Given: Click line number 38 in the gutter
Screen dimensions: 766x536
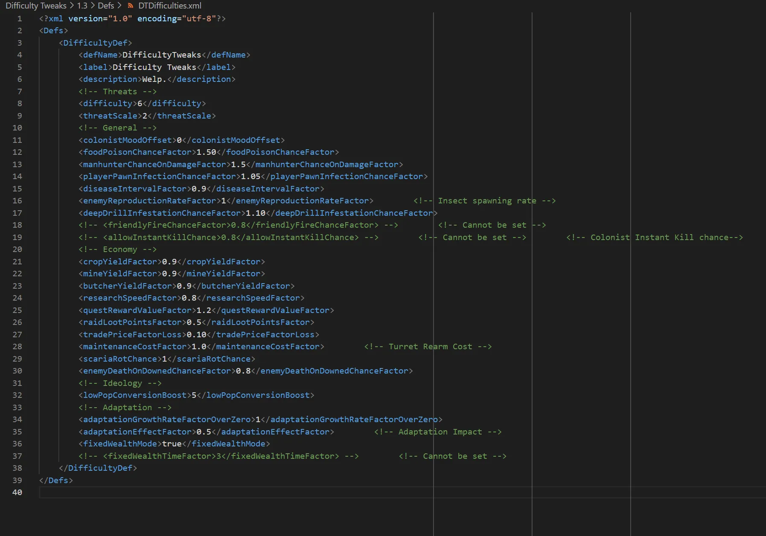Looking at the screenshot, I should [x=17, y=468].
